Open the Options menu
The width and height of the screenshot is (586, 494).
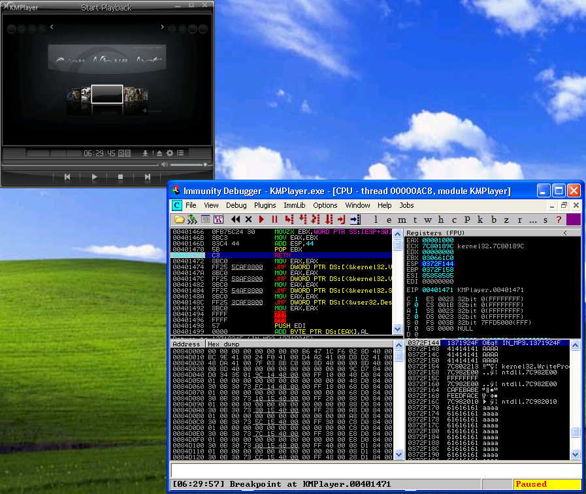[325, 205]
